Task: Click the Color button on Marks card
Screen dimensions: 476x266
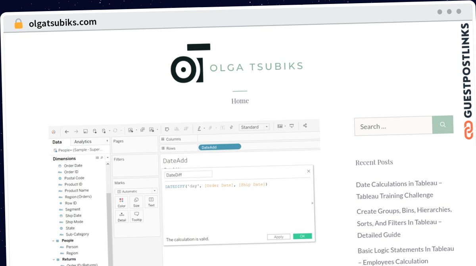Action: (121, 203)
